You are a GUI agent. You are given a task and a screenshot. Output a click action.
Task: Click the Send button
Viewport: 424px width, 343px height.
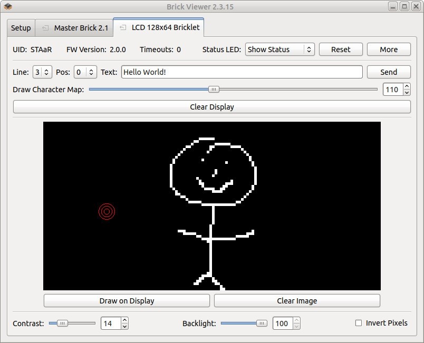point(389,72)
